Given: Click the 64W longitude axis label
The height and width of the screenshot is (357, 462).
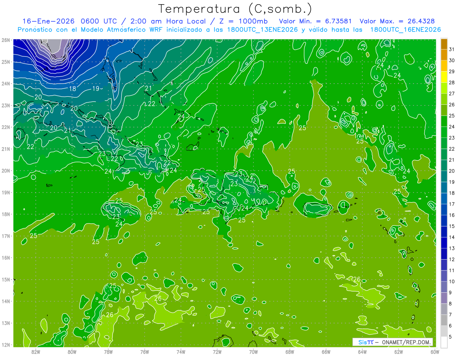Looking at the screenshot, I should [362, 352].
